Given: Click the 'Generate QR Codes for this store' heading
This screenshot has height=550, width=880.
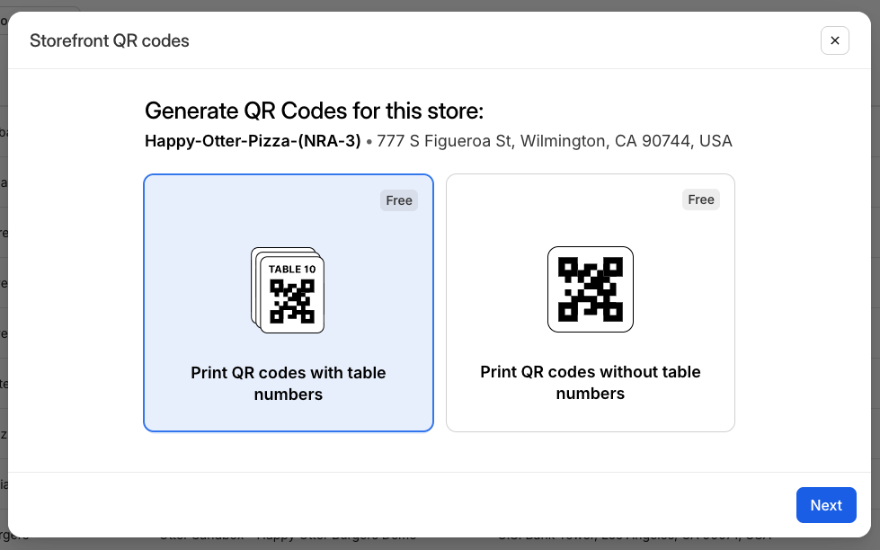Looking at the screenshot, I should [313, 111].
